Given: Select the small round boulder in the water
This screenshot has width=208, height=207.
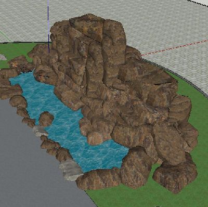Looking at the screenshot, I should [x=46, y=119].
